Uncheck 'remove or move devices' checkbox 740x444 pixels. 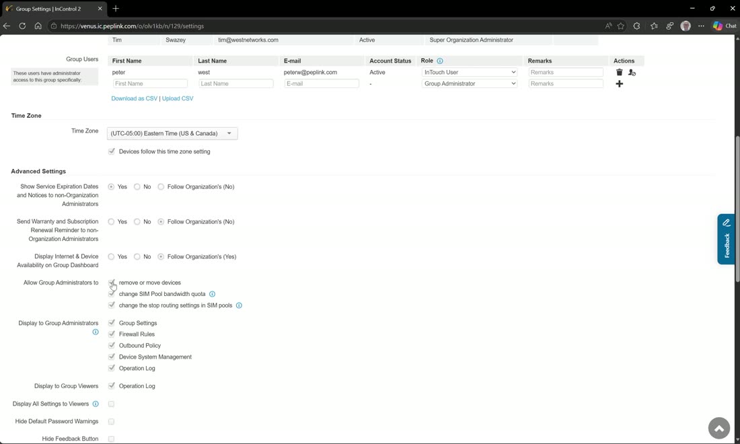click(x=112, y=283)
